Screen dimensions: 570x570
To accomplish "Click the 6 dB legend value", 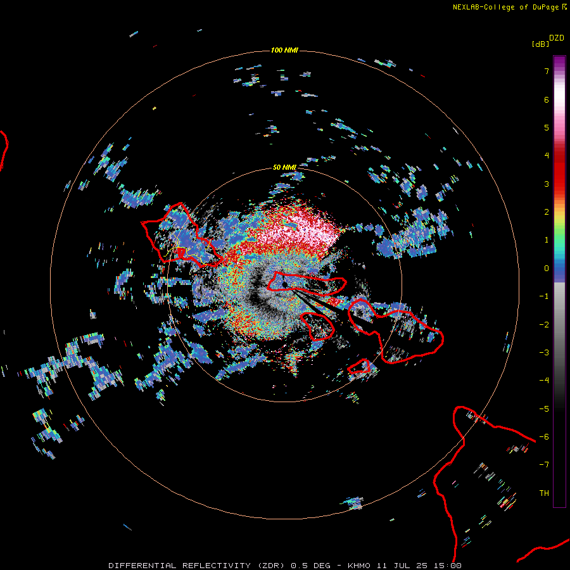I will [547, 99].
